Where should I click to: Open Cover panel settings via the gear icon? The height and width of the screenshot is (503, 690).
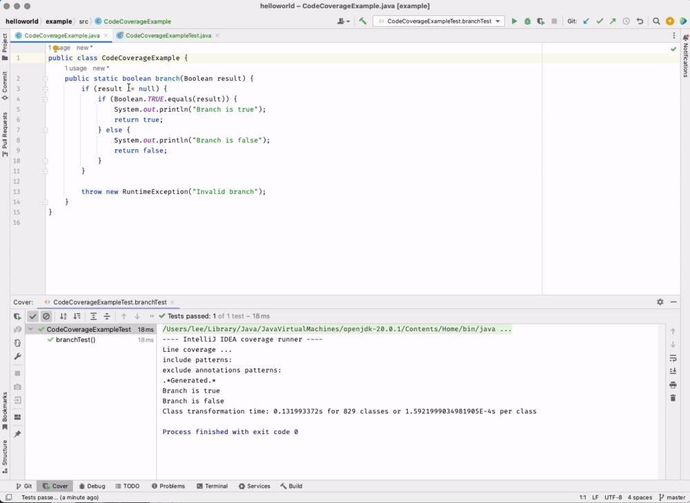point(660,302)
